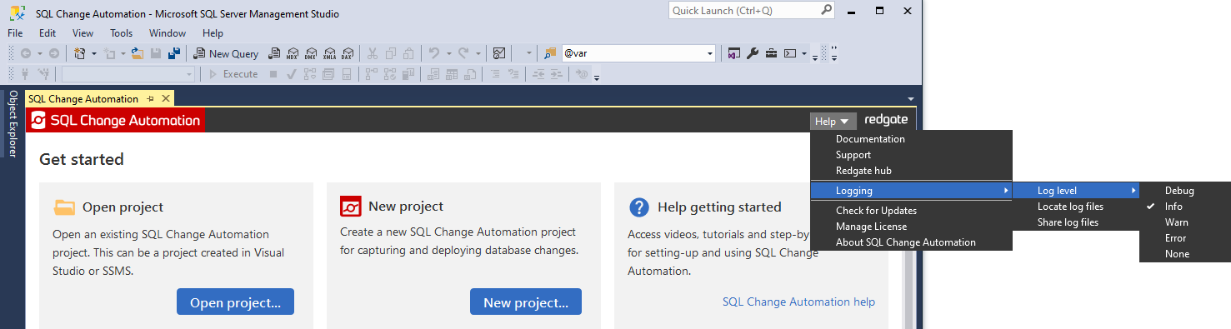Select Locate log files menu entry

(1076, 207)
